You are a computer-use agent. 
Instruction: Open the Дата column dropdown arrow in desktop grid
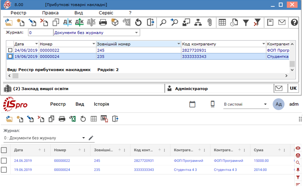tap(36, 44)
